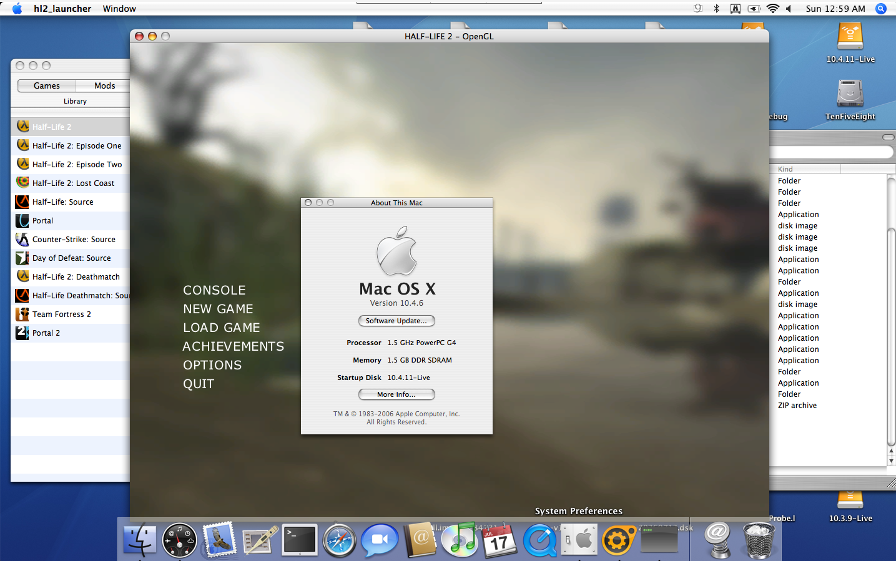Open iChat from the Dock

tap(380, 540)
